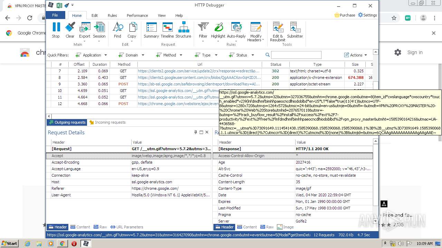The width and height of the screenshot is (442, 248).
Task: Click Opera icon in taskbar
Action: tap(74, 244)
